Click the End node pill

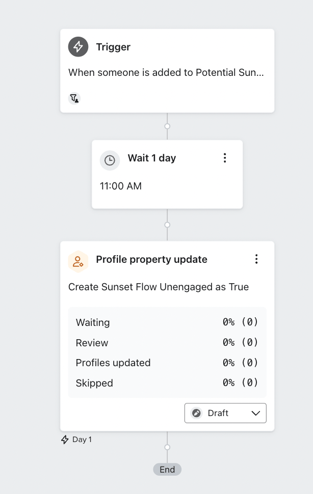(167, 470)
